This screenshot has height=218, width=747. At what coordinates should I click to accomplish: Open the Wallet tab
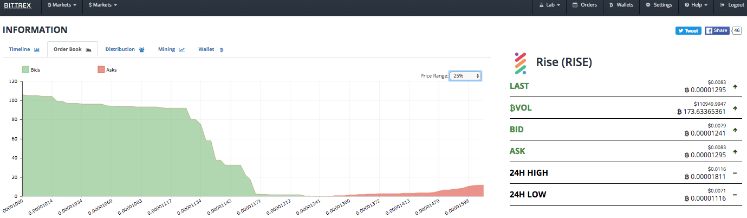pos(211,49)
